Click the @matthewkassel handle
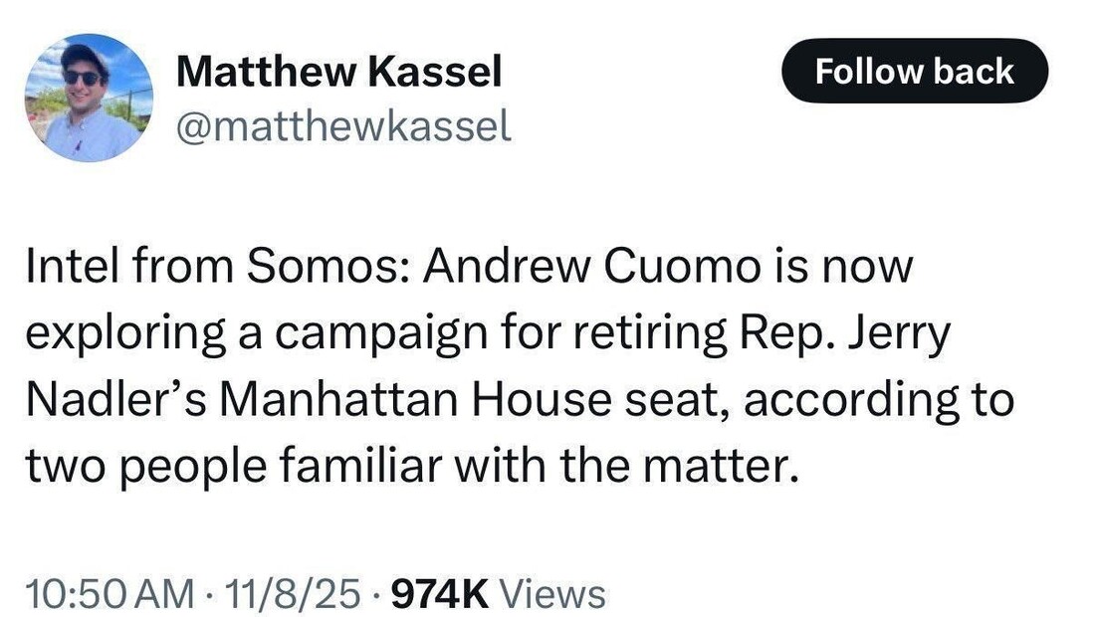 click(343, 125)
